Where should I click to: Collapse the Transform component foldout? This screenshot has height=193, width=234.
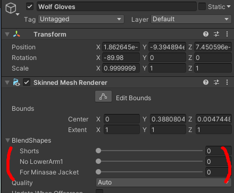pos(7,34)
